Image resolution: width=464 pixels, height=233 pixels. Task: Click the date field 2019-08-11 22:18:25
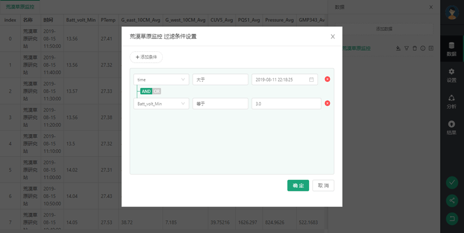coord(285,80)
